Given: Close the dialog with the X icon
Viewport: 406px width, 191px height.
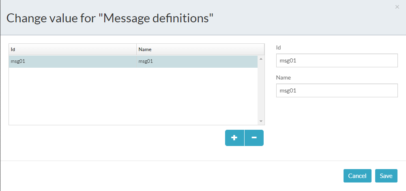Looking at the screenshot, I should (x=397, y=7).
